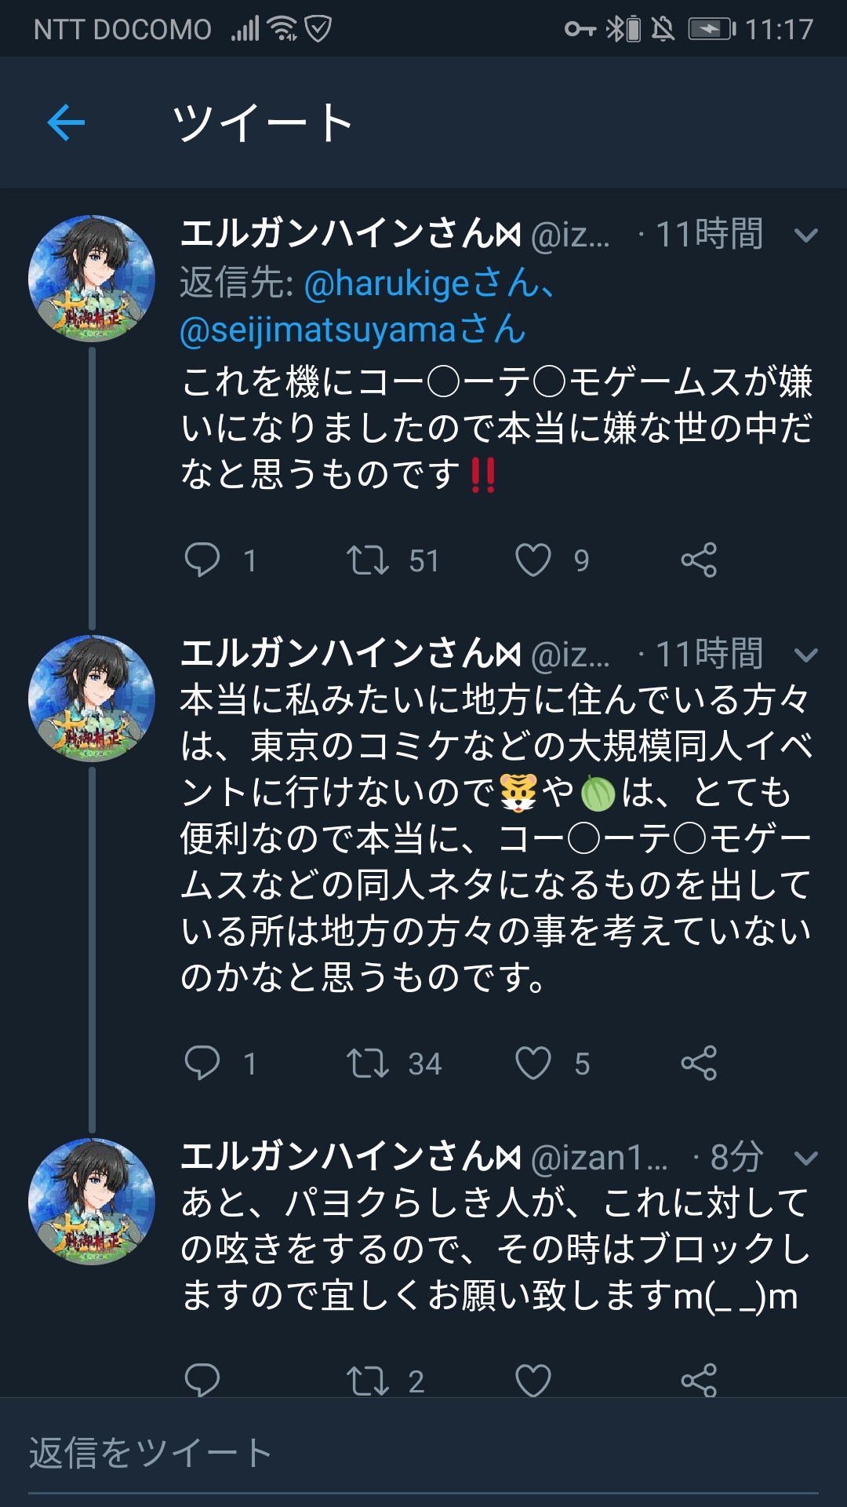The width and height of the screenshot is (847, 1507).
Task: Share the first tweet
Action: click(x=699, y=560)
